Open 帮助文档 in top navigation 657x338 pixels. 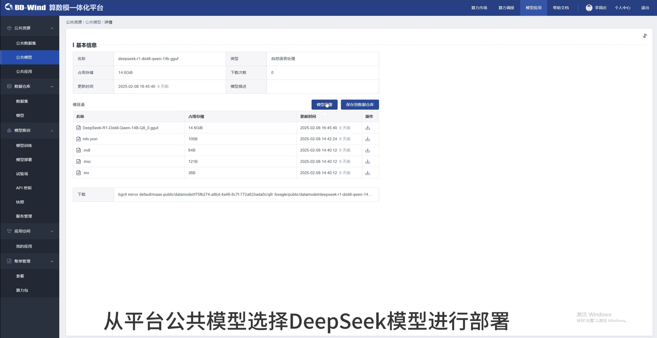point(561,8)
